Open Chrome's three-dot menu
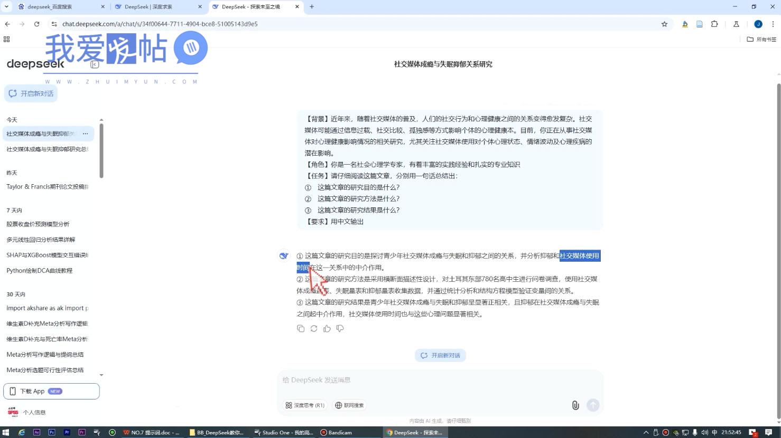The height and width of the screenshot is (438, 781). [x=773, y=24]
